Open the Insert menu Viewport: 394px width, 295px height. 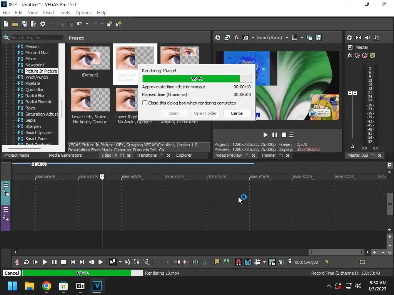[x=48, y=13]
